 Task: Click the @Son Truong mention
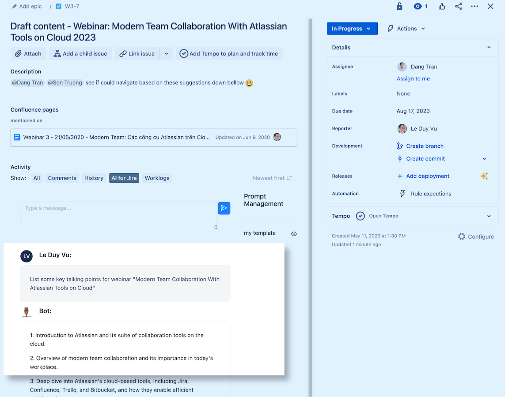(65, 82)
